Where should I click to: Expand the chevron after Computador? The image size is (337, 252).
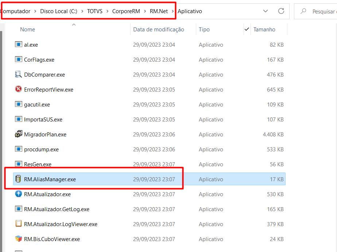click(35, 11)
